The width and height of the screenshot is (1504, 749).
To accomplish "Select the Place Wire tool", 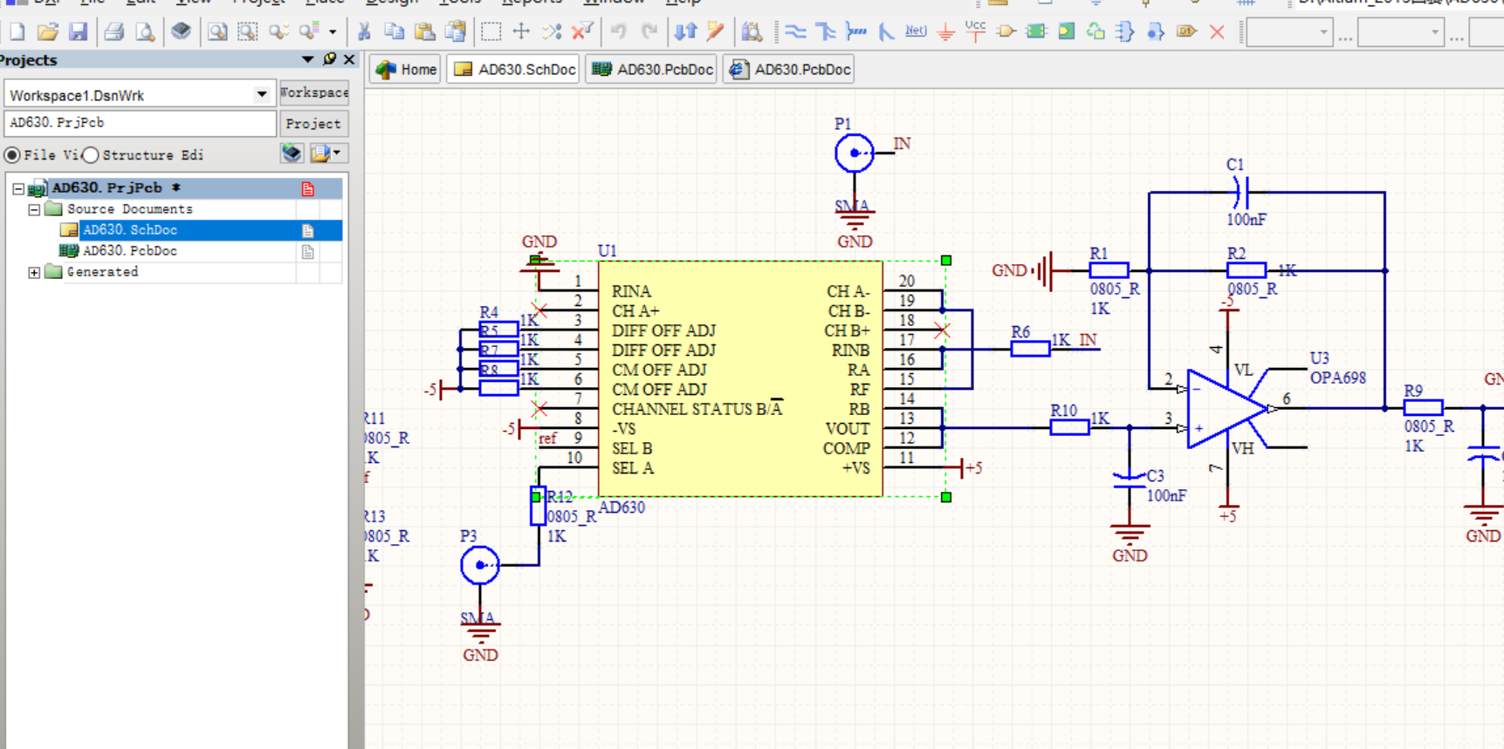I will pos(795,32).
